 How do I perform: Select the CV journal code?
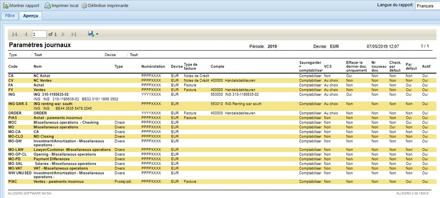tap(11, 81)
